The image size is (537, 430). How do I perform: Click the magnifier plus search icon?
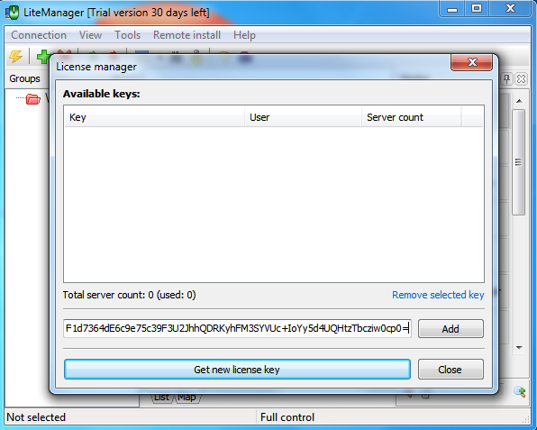pyautogui.click(x=520, y=391)
